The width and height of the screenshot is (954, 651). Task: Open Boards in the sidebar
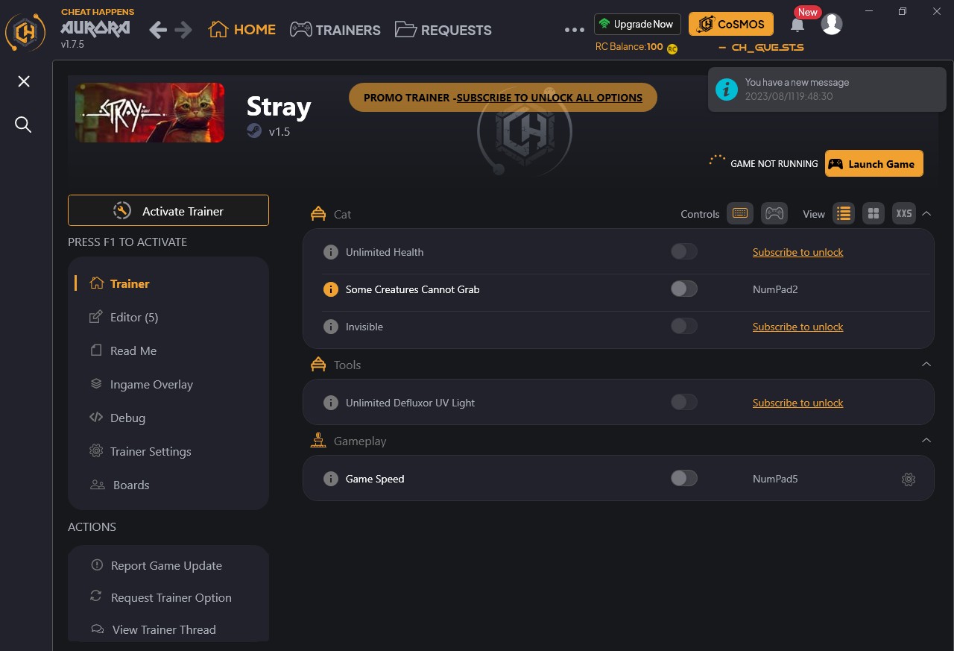click(x=120, y=485)
